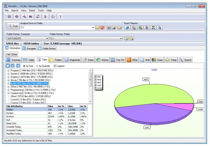Select the 'by Size' radio button
210x147 pixels.
[x=24, y=66]
